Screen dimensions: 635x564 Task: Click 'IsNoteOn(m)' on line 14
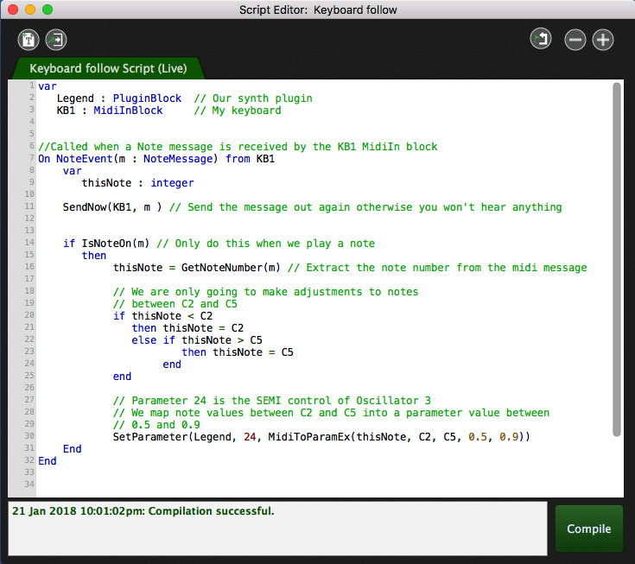pos(116,244)
